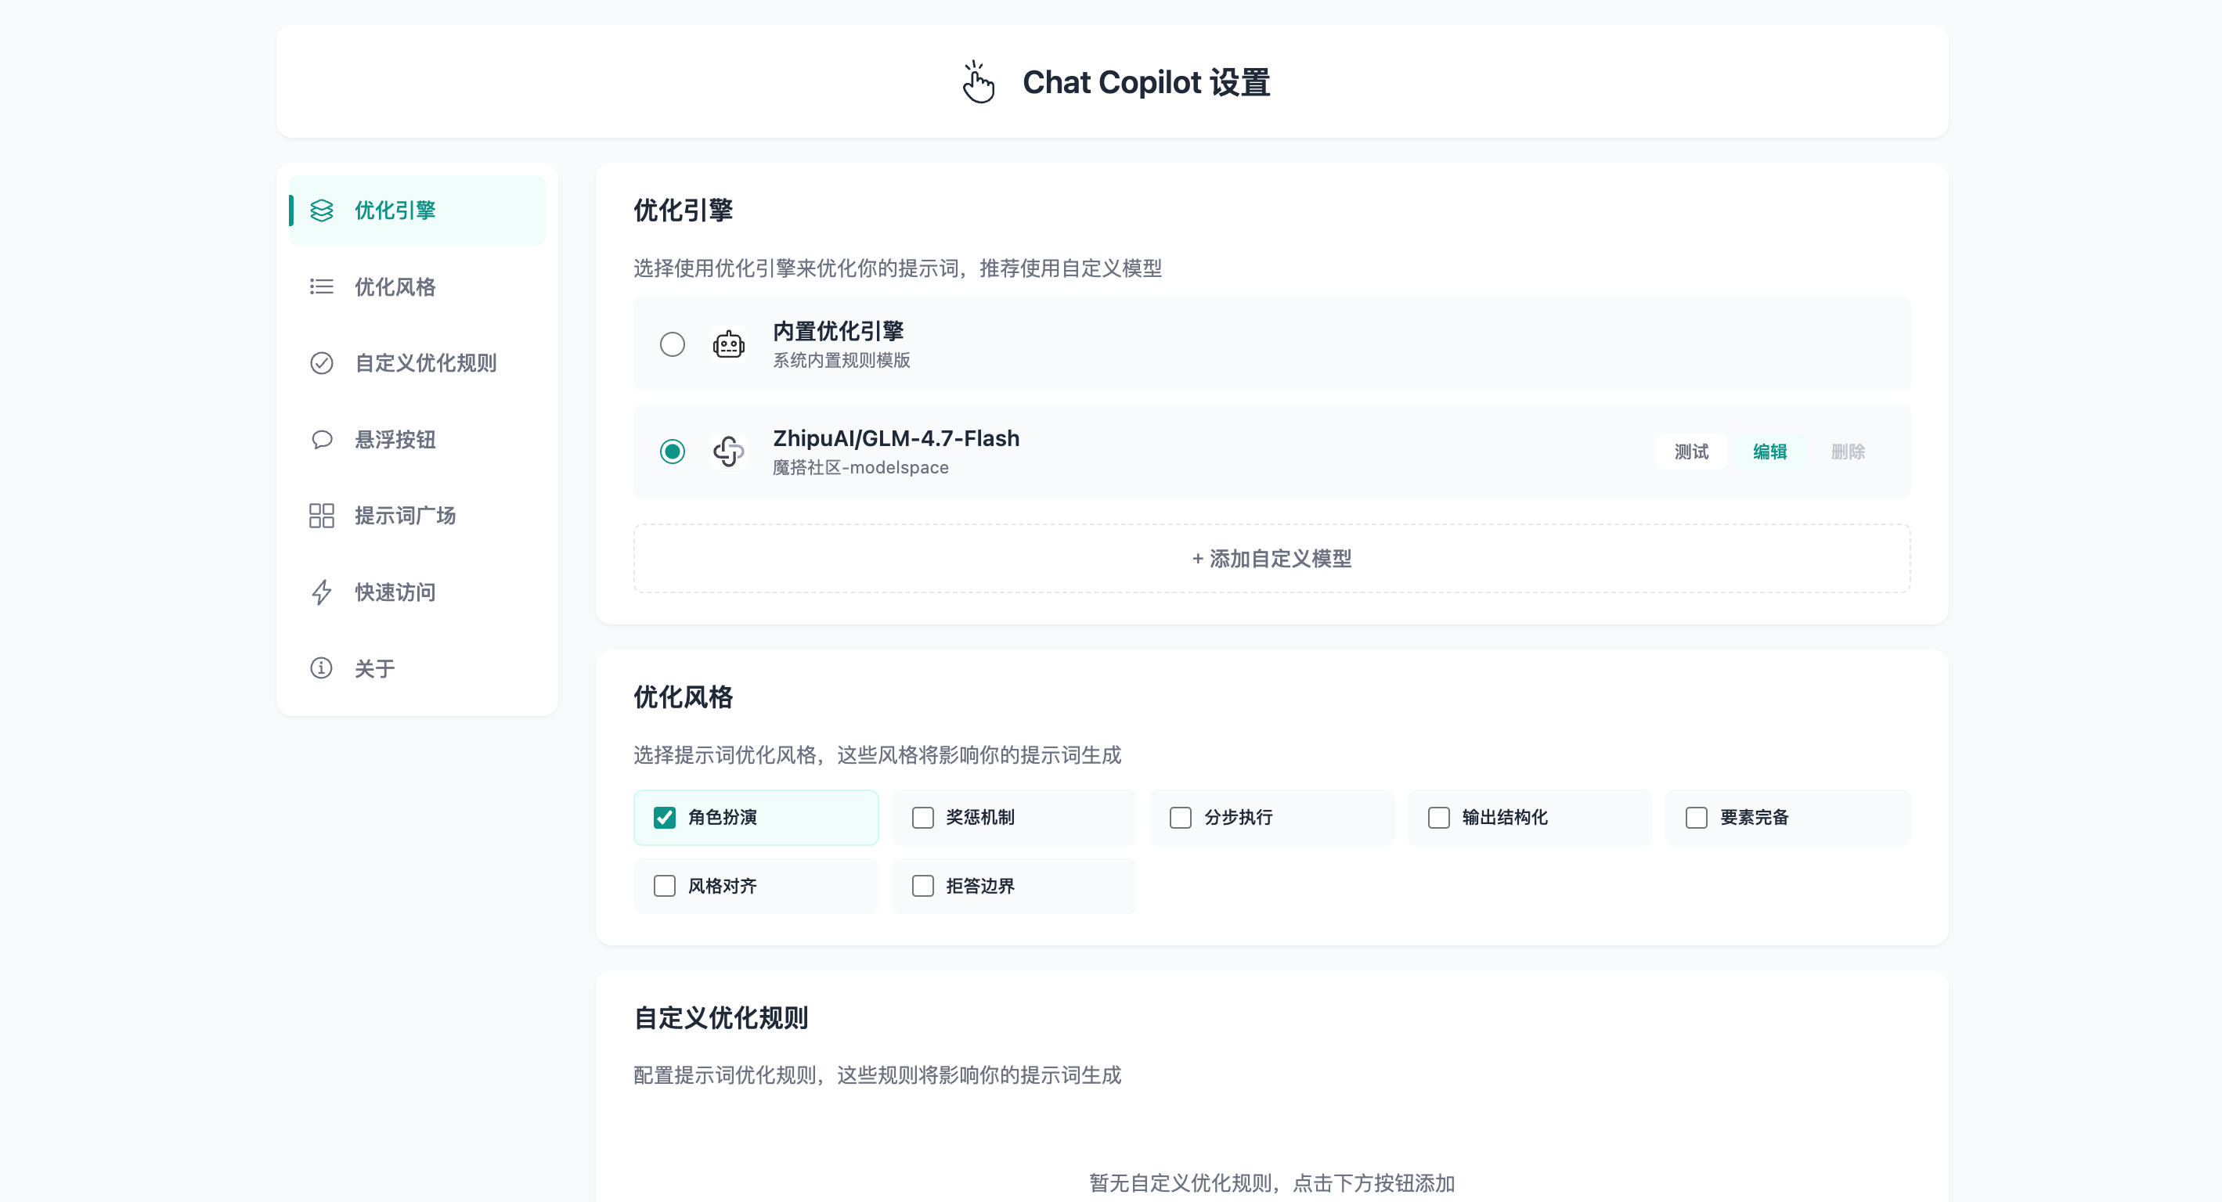Click the info icon beside 关于
Image resolution: width=2222 pixels, height=1202 pixels.
(321, 668)
